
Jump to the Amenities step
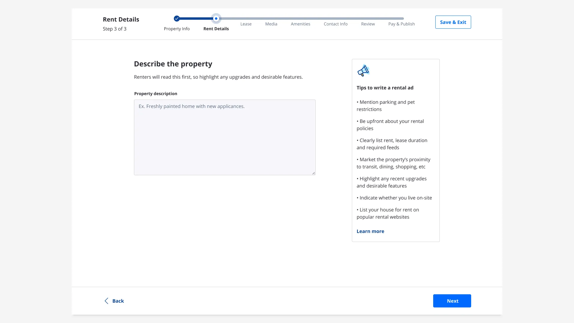pos(300,24)
